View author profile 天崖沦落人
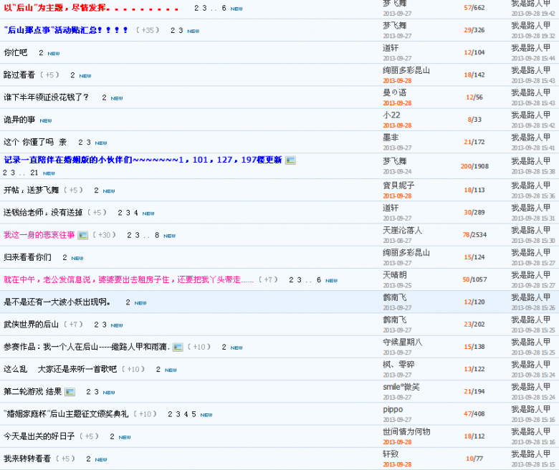This screenshot has width=559, height=470. (402, 230)
